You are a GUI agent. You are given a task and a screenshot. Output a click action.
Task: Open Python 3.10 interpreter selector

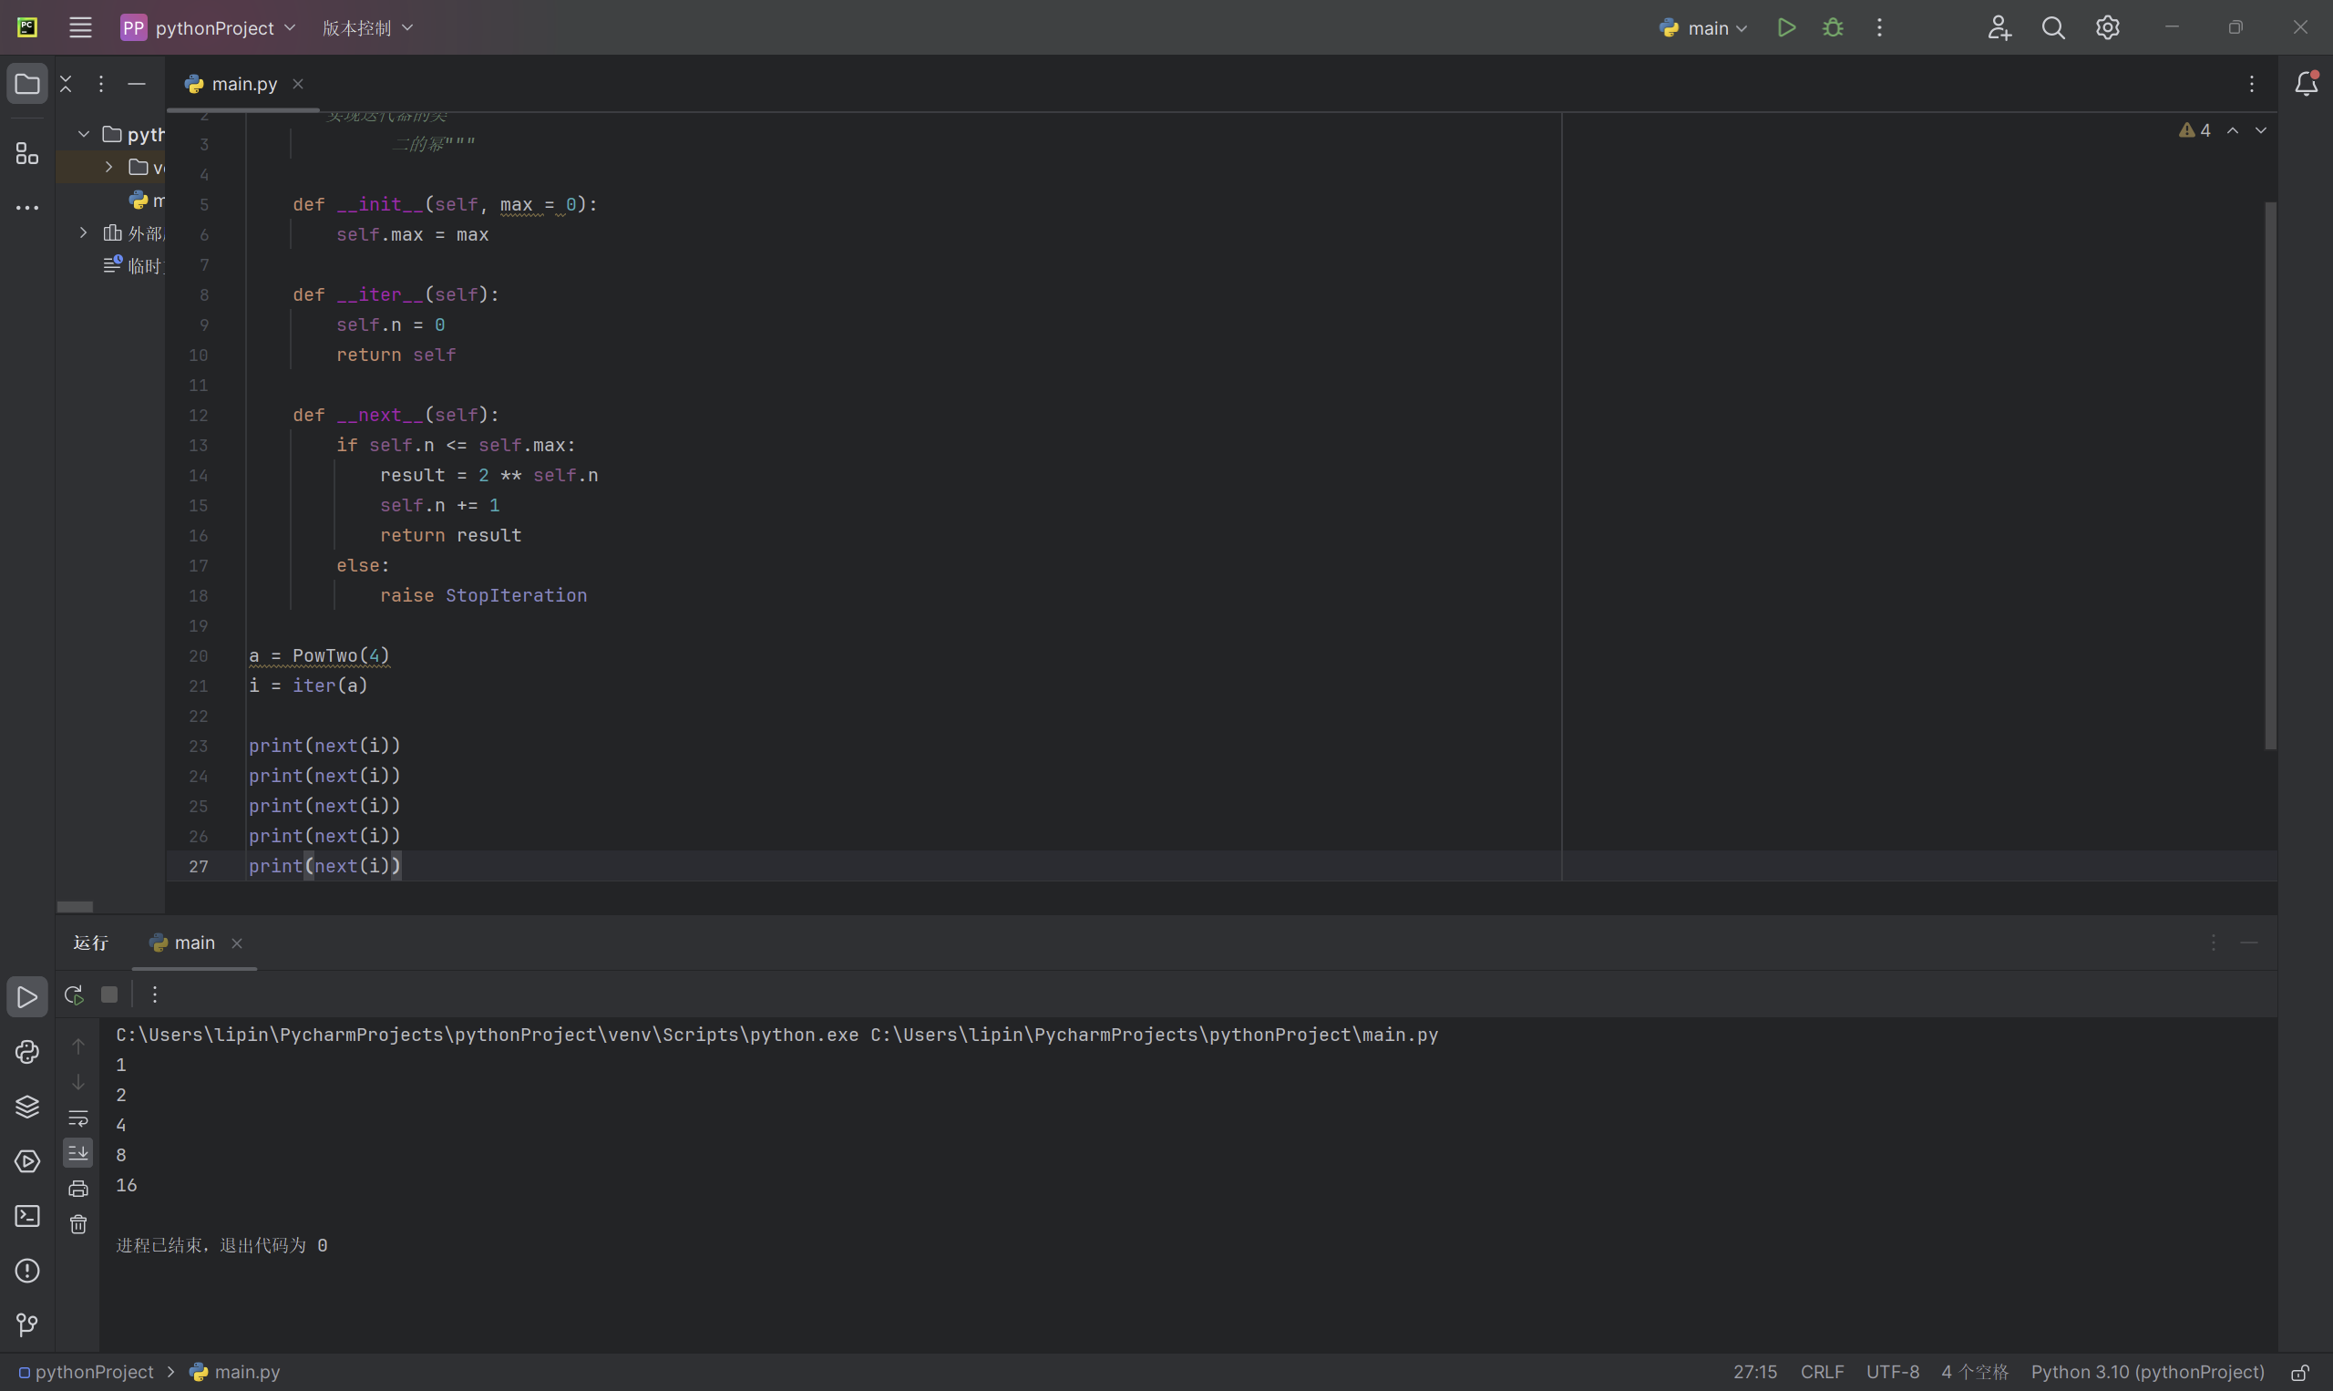click(x=2146, y=1371)
